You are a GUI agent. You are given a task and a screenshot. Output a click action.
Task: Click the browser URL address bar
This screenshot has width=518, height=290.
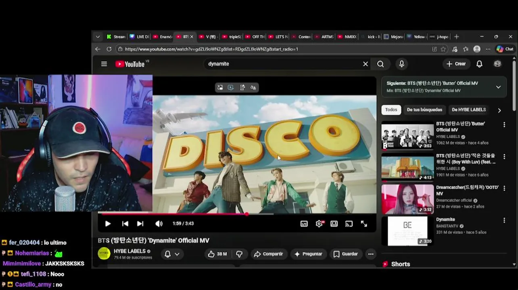coord(274,49)
